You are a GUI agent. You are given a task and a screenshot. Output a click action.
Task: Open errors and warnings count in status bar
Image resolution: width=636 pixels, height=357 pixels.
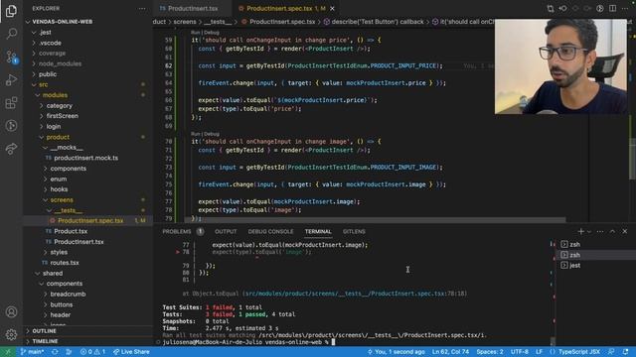(x=92, y=352)
